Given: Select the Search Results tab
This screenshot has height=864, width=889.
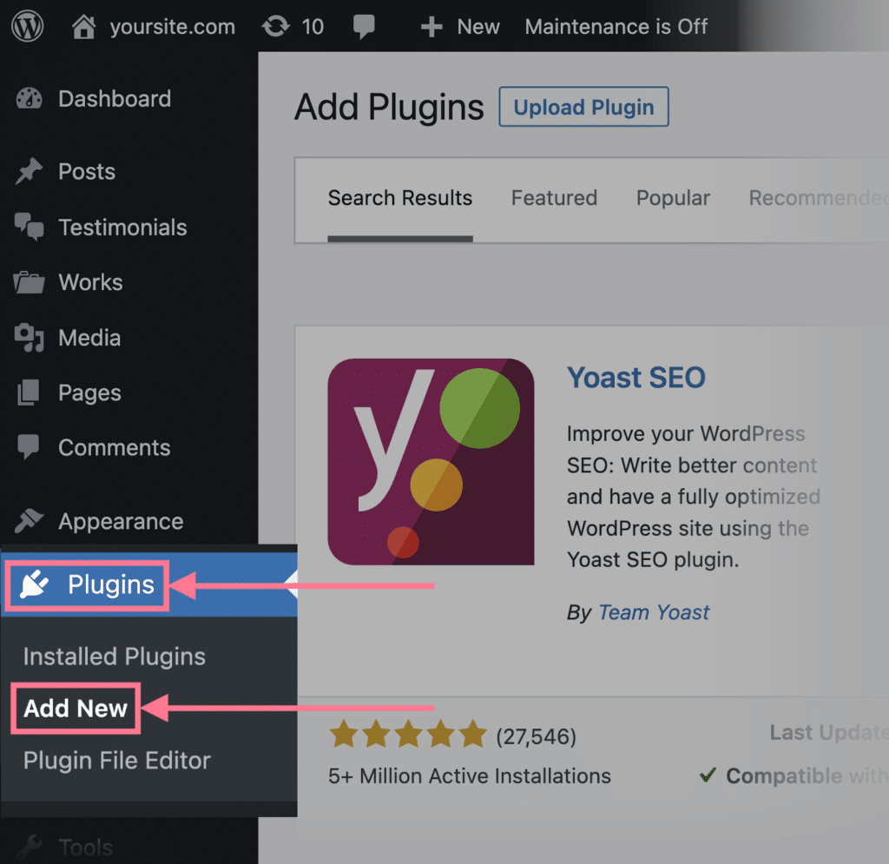Looking at the screenshot, I should tap(399, 198).
